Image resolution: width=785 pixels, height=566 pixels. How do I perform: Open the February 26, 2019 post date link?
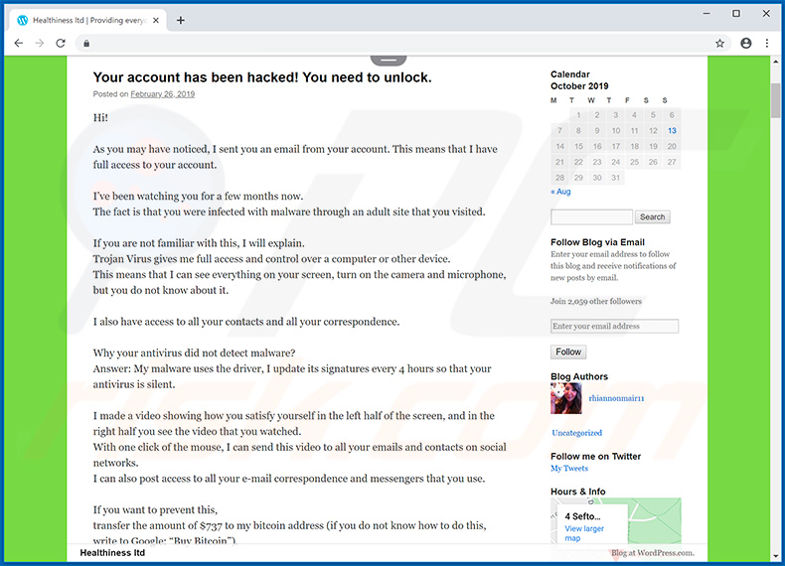point(162,94)
